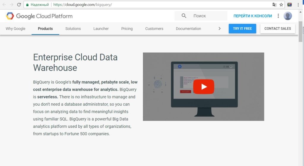Open the Documentation tab
Screen dimensions: 304x166
pos(189,29)
